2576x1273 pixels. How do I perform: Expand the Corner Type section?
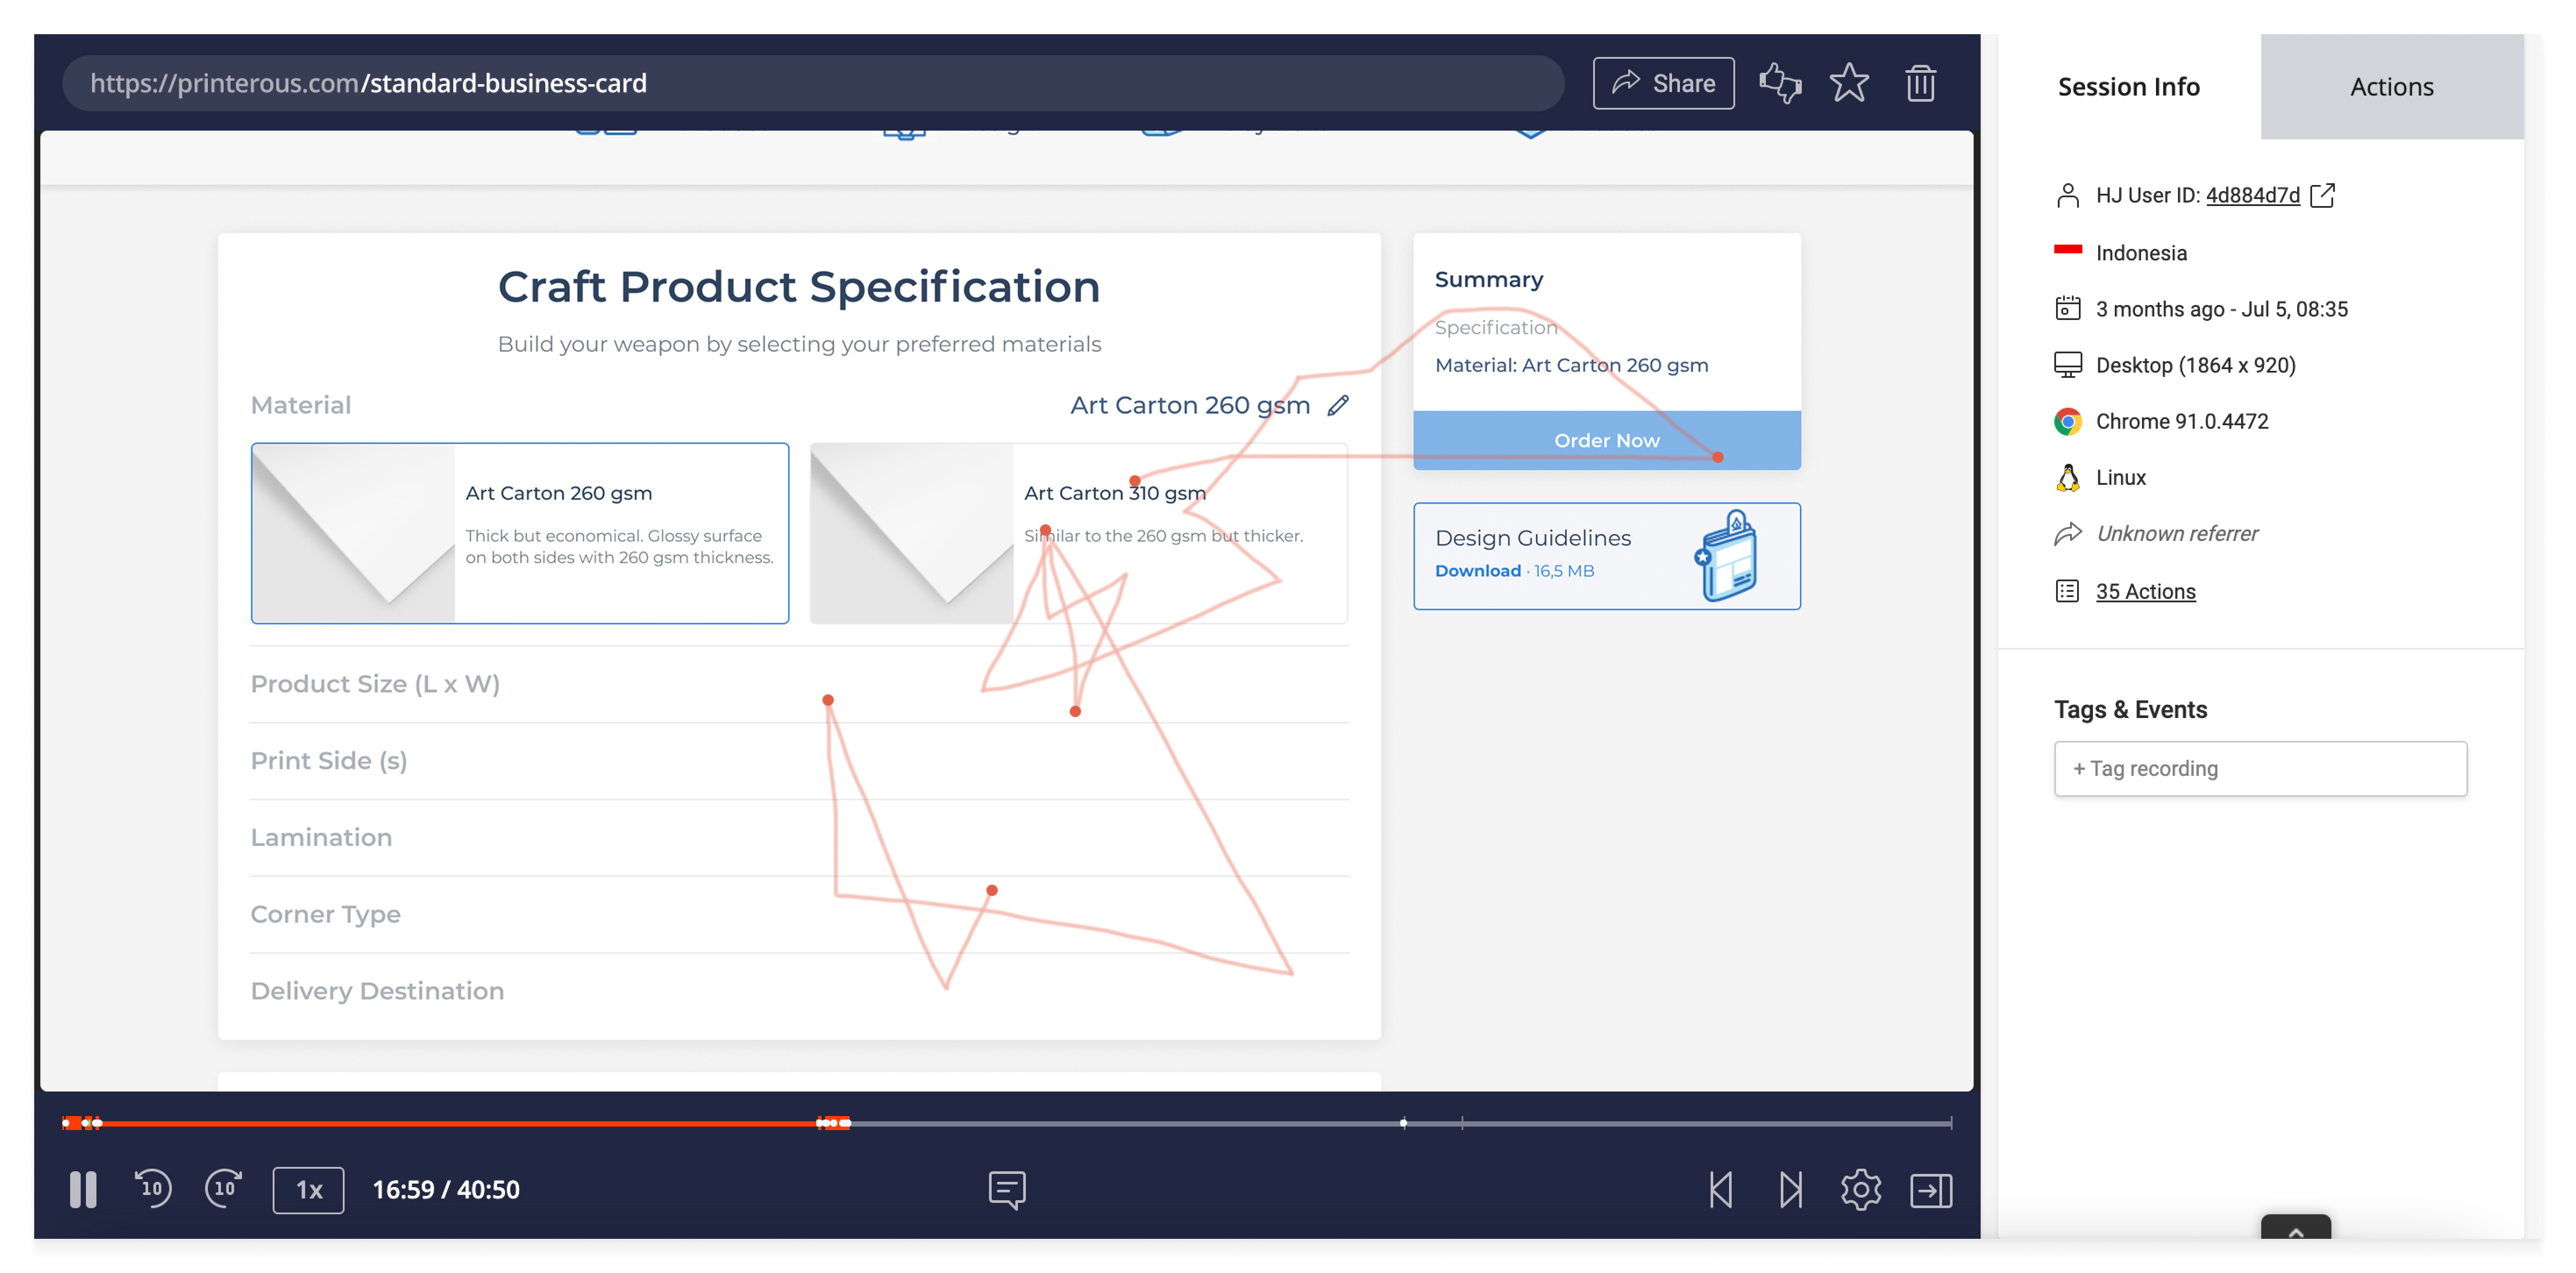click(x=799, y=915)
